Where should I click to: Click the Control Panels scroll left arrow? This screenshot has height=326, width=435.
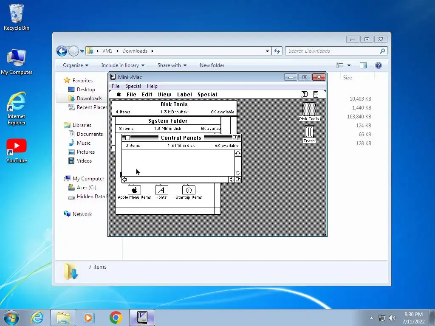pos(125,180)
